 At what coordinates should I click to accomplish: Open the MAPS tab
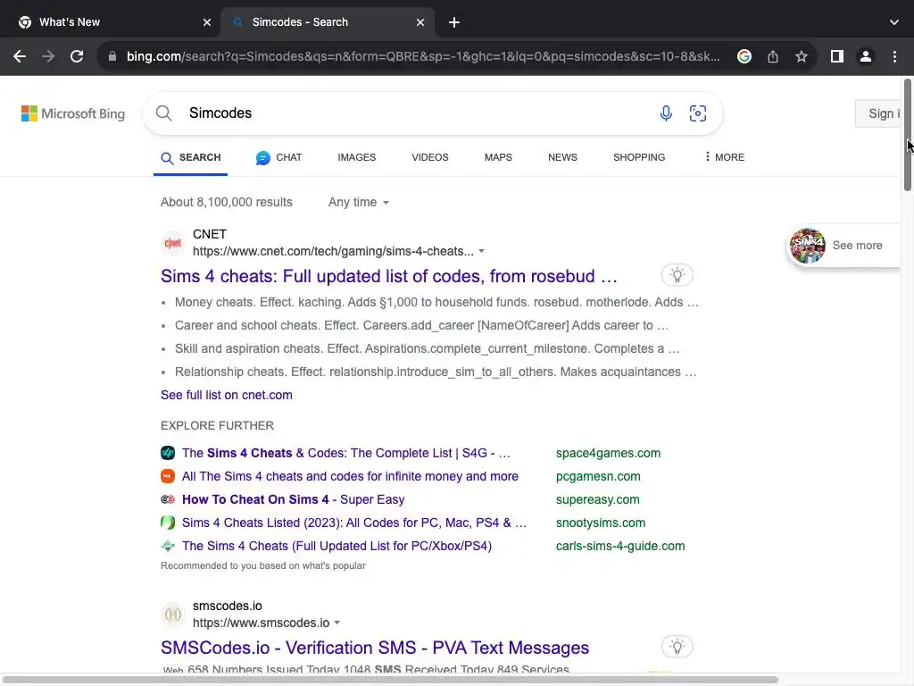[498, 157]
